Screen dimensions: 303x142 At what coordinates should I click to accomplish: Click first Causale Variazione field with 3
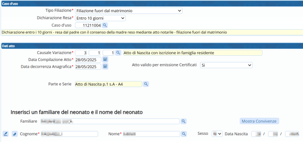(x=81, y=53)
